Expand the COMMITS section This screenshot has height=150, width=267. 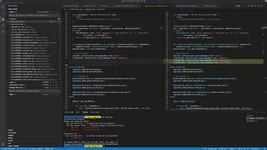click(x=10, y=130)
